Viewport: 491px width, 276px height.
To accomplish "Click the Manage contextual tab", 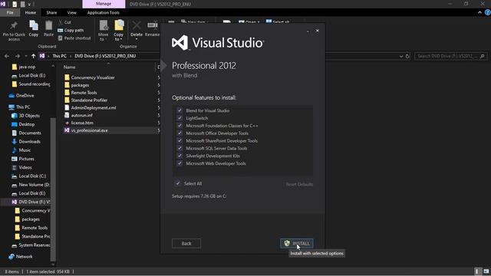I will click(x=104, y=4).
